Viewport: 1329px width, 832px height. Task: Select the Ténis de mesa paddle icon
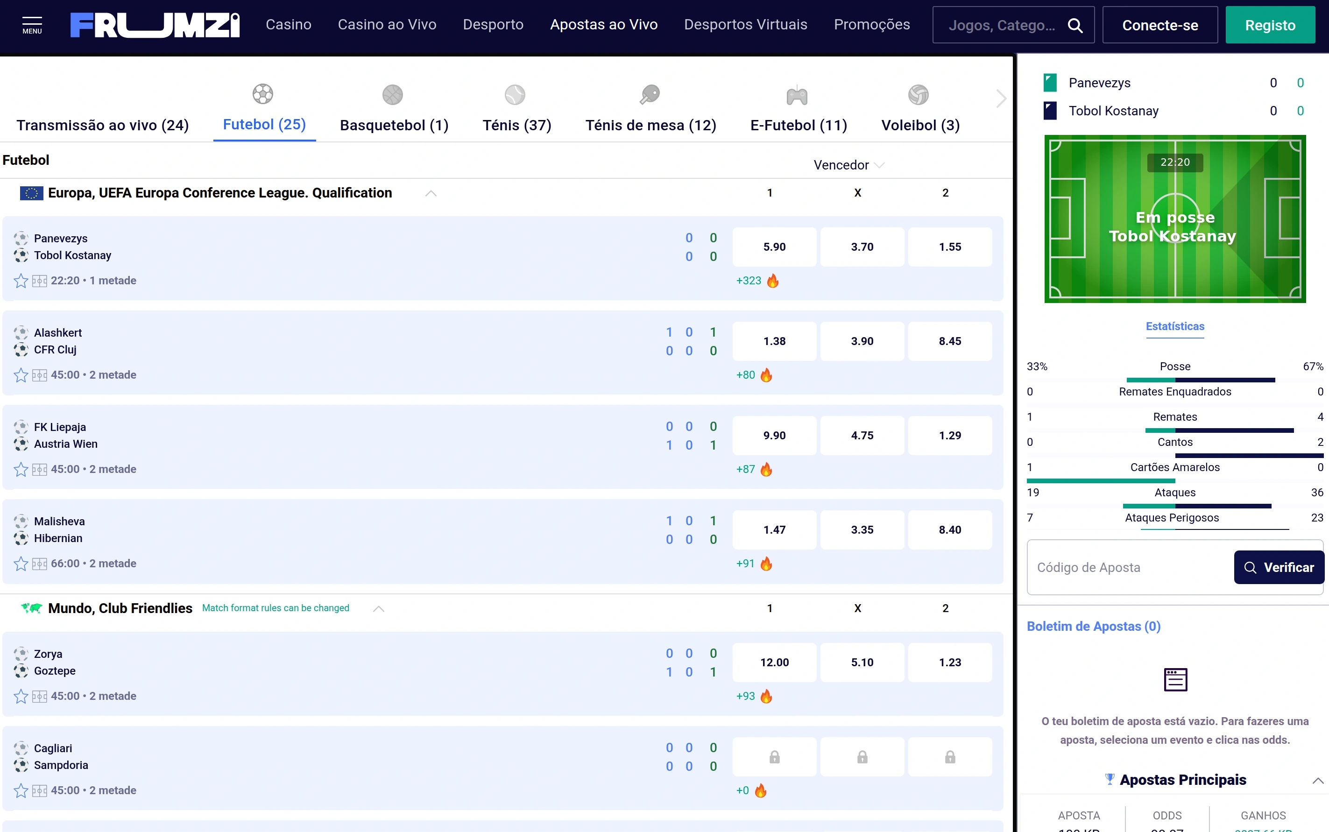point(650,94)
